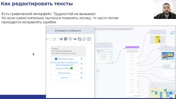
Task: Click the slide title 'Как редактировать тексты'
Action: (37, 4)
